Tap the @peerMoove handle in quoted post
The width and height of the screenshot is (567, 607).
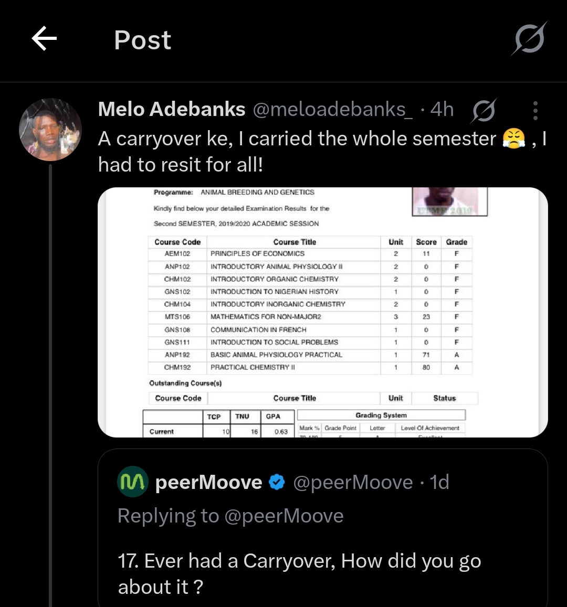coord(353,482)
